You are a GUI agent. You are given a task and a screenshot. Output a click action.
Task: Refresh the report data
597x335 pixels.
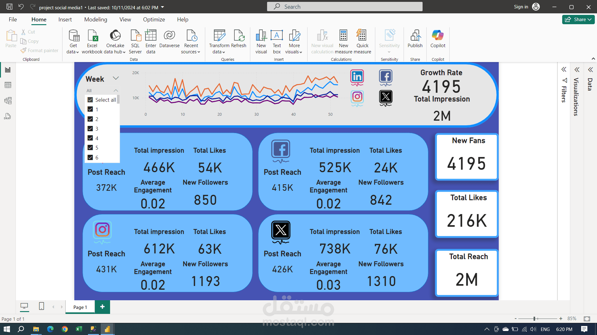coord(238,40)
